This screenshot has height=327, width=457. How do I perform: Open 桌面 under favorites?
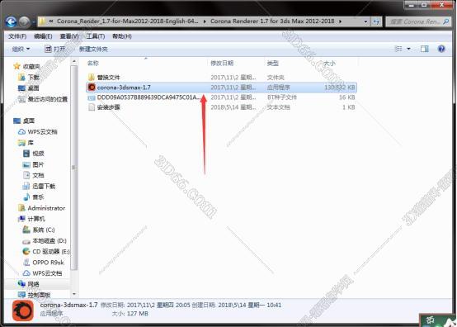click(33, 88)
